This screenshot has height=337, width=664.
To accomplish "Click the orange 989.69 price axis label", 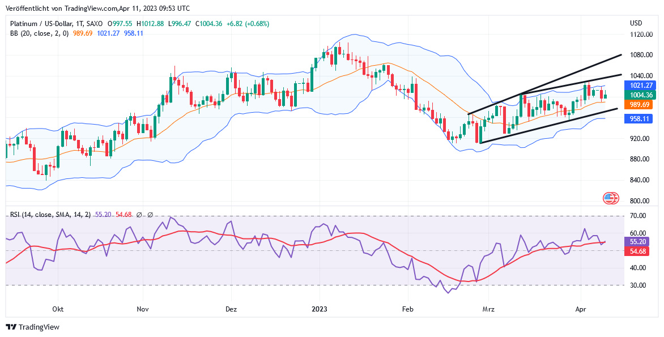I will pyautogui.click(x=637, y=105).
